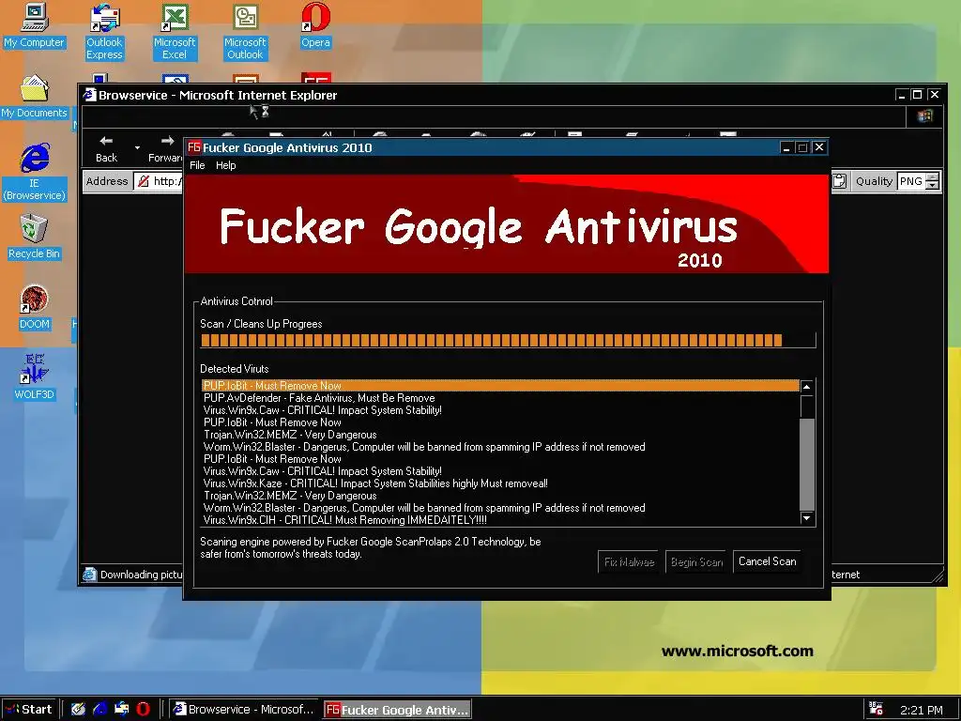Select Virus.Win9x.Kaze list entry
The image size is (961, 721).
coord(500,483)
